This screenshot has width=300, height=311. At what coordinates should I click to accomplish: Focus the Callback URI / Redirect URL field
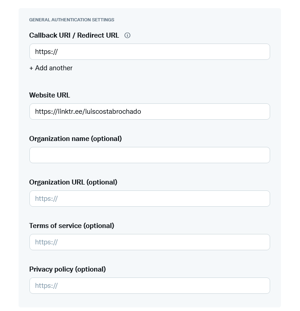[149, 52]
